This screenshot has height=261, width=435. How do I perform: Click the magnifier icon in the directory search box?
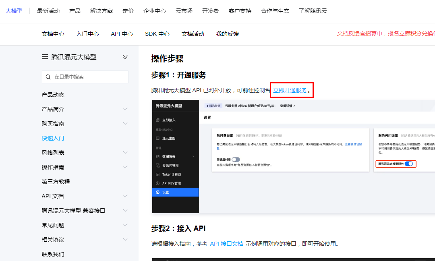(x=48, y=77)
